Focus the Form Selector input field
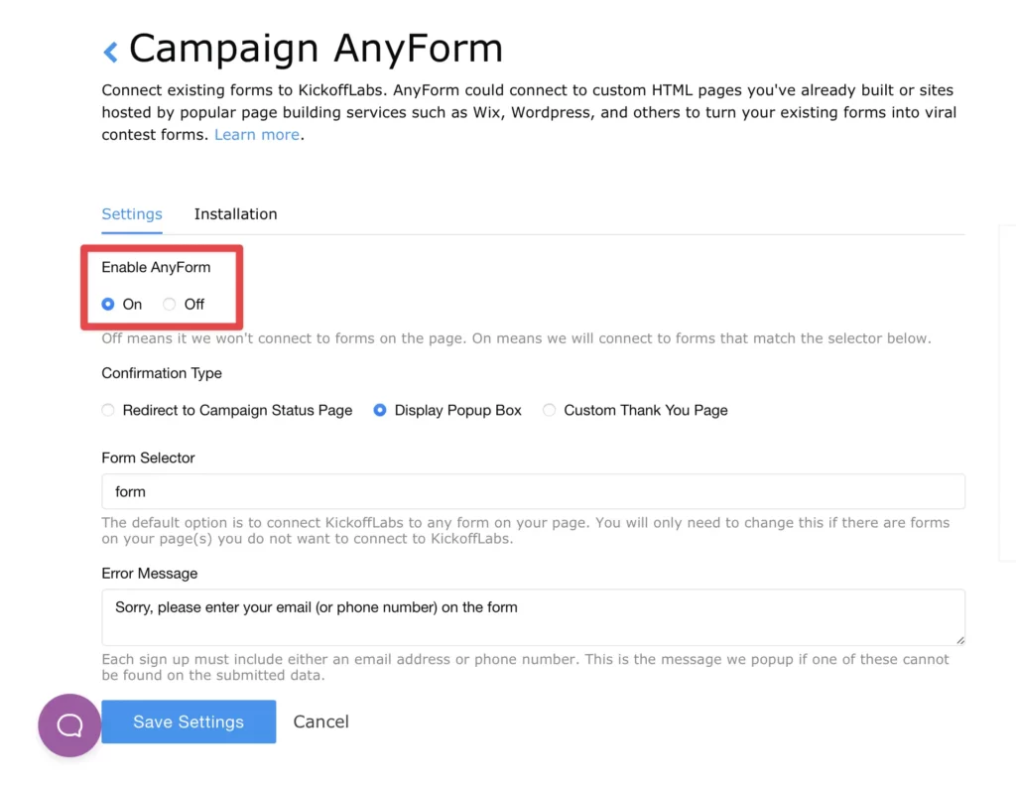 click(533, 492)
